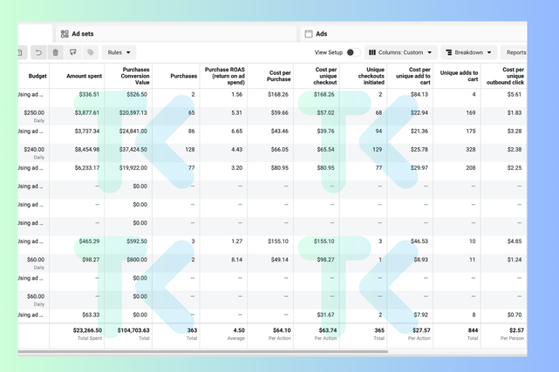This screenshot has height=372, width=559.
Task: Click unique adds to cart 328
Action: (x=471, y=150)
